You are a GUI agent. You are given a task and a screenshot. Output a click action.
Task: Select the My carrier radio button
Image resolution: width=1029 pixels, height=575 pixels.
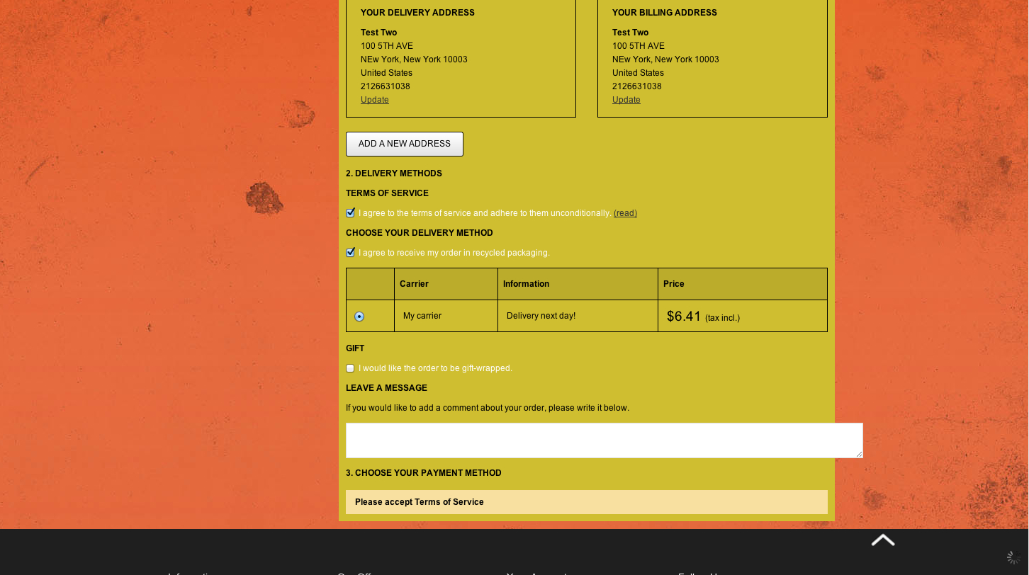tap(359, 317)
